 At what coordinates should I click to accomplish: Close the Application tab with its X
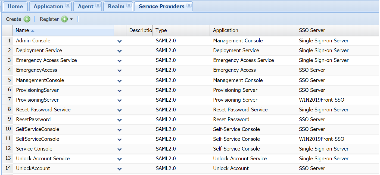pyautogui.click(x=68, y=5)
